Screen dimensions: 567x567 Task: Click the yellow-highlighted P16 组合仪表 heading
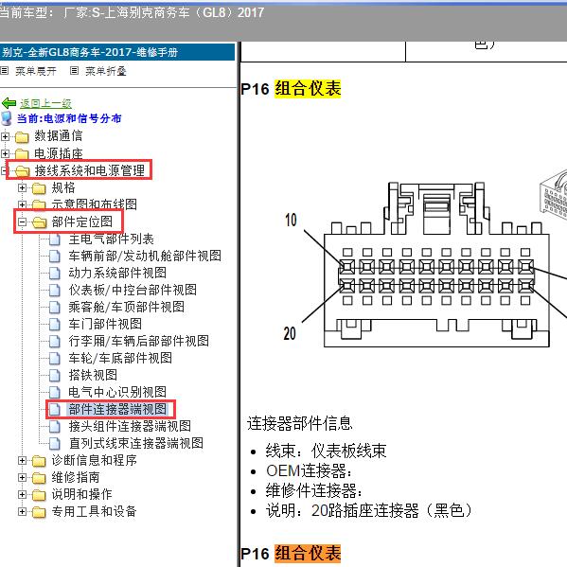pos(291,89)
